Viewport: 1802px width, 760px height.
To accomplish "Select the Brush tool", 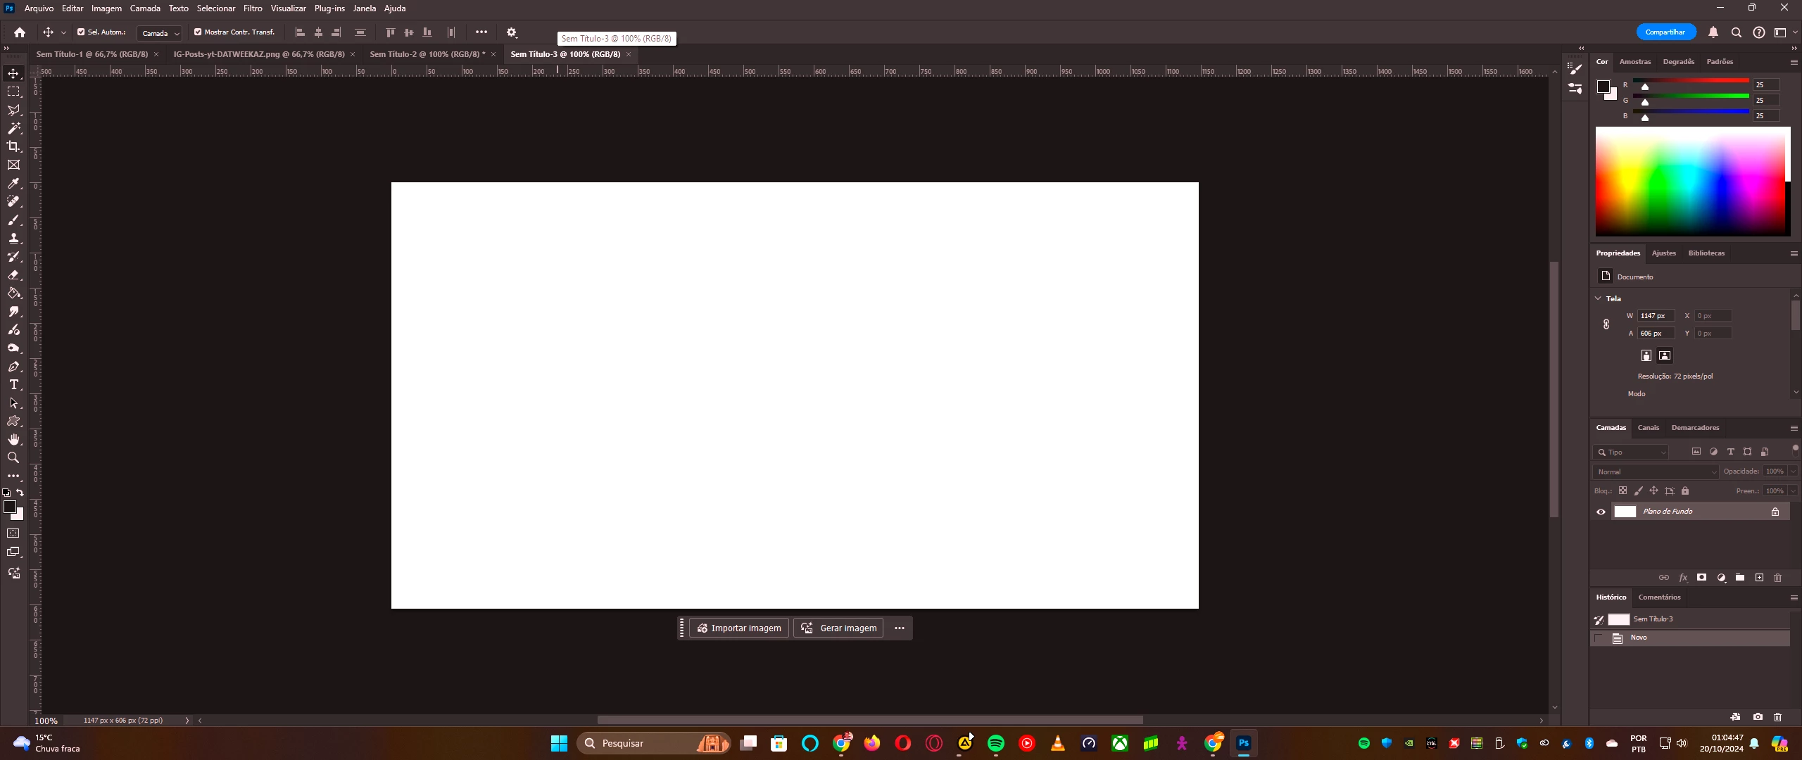I will click(13, 220).
